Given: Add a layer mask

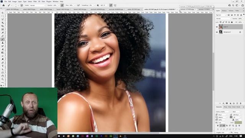Looking at the screenshot, I should pos(227,103).
